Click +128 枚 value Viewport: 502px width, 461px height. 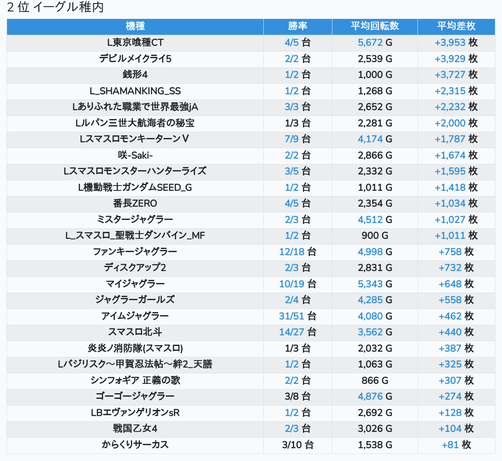coord(456,413)
